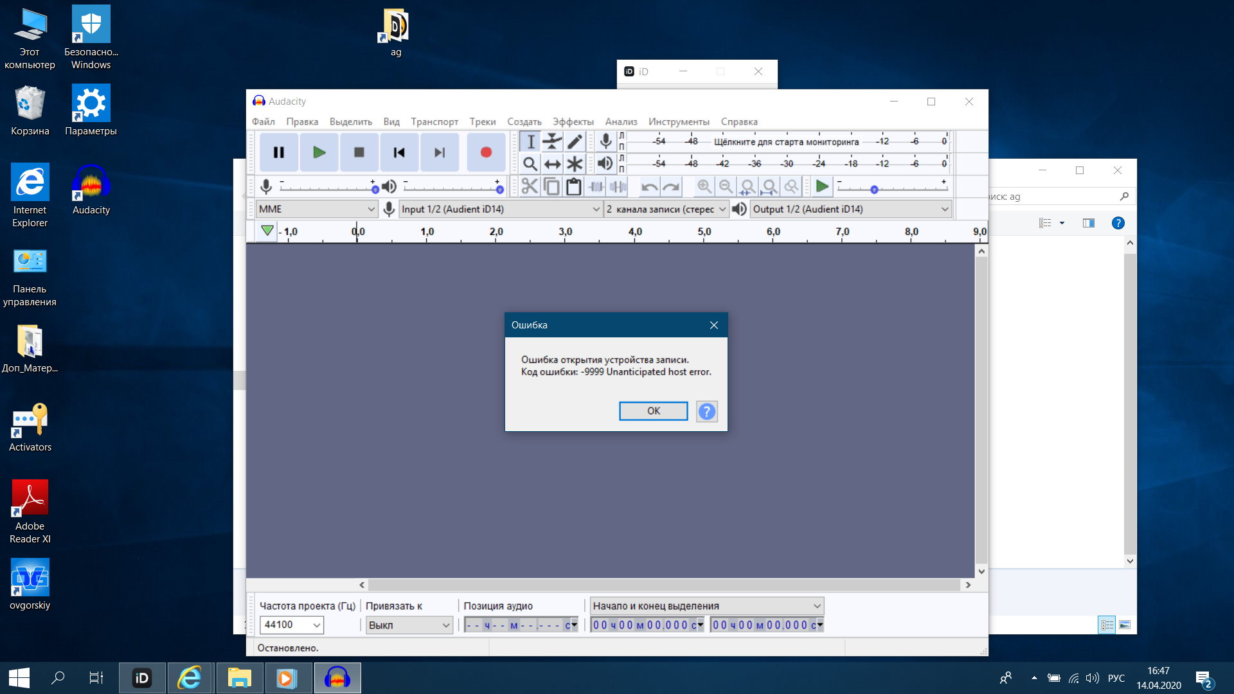Click the Zoom In magnifier icon
The image size is (1234, 694).
click(704, 187)
